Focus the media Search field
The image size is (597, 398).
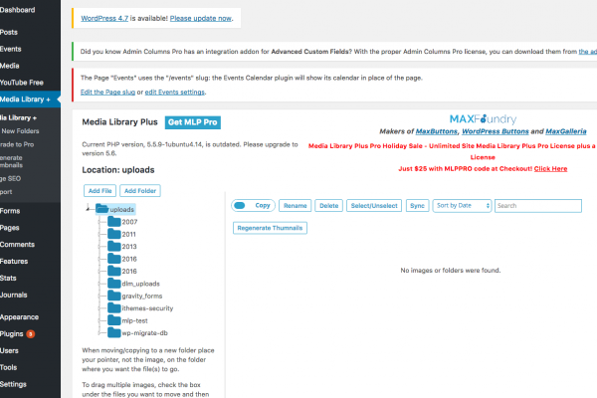(x=537, y=205)
